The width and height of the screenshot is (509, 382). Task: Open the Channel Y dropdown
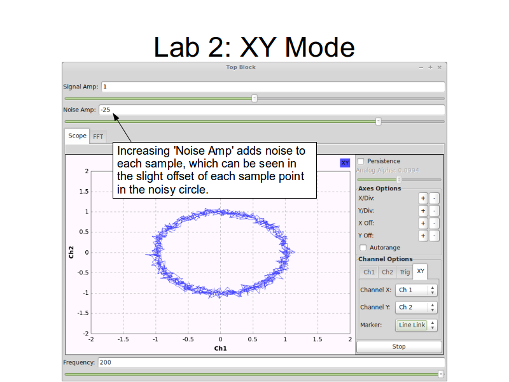click(x=415, y=307)
